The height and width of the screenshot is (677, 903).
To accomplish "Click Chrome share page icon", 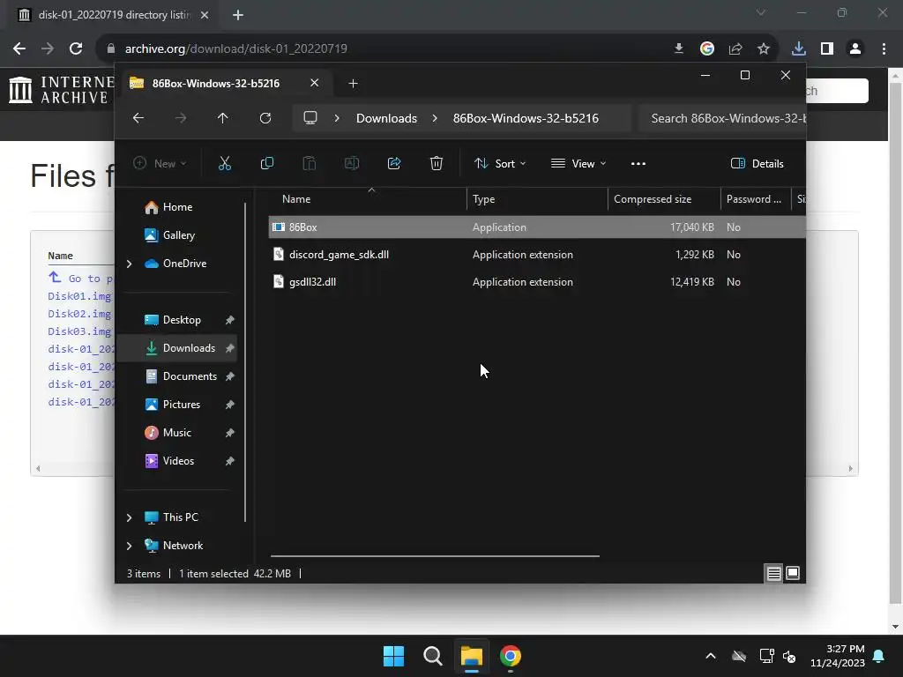I will coord(735,48).
